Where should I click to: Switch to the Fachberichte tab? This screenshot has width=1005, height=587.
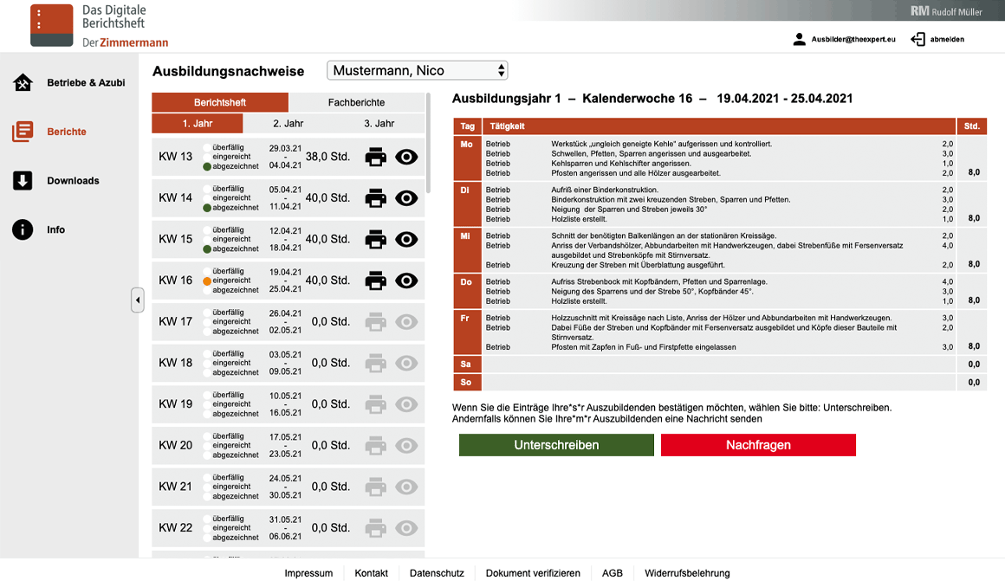355,102
